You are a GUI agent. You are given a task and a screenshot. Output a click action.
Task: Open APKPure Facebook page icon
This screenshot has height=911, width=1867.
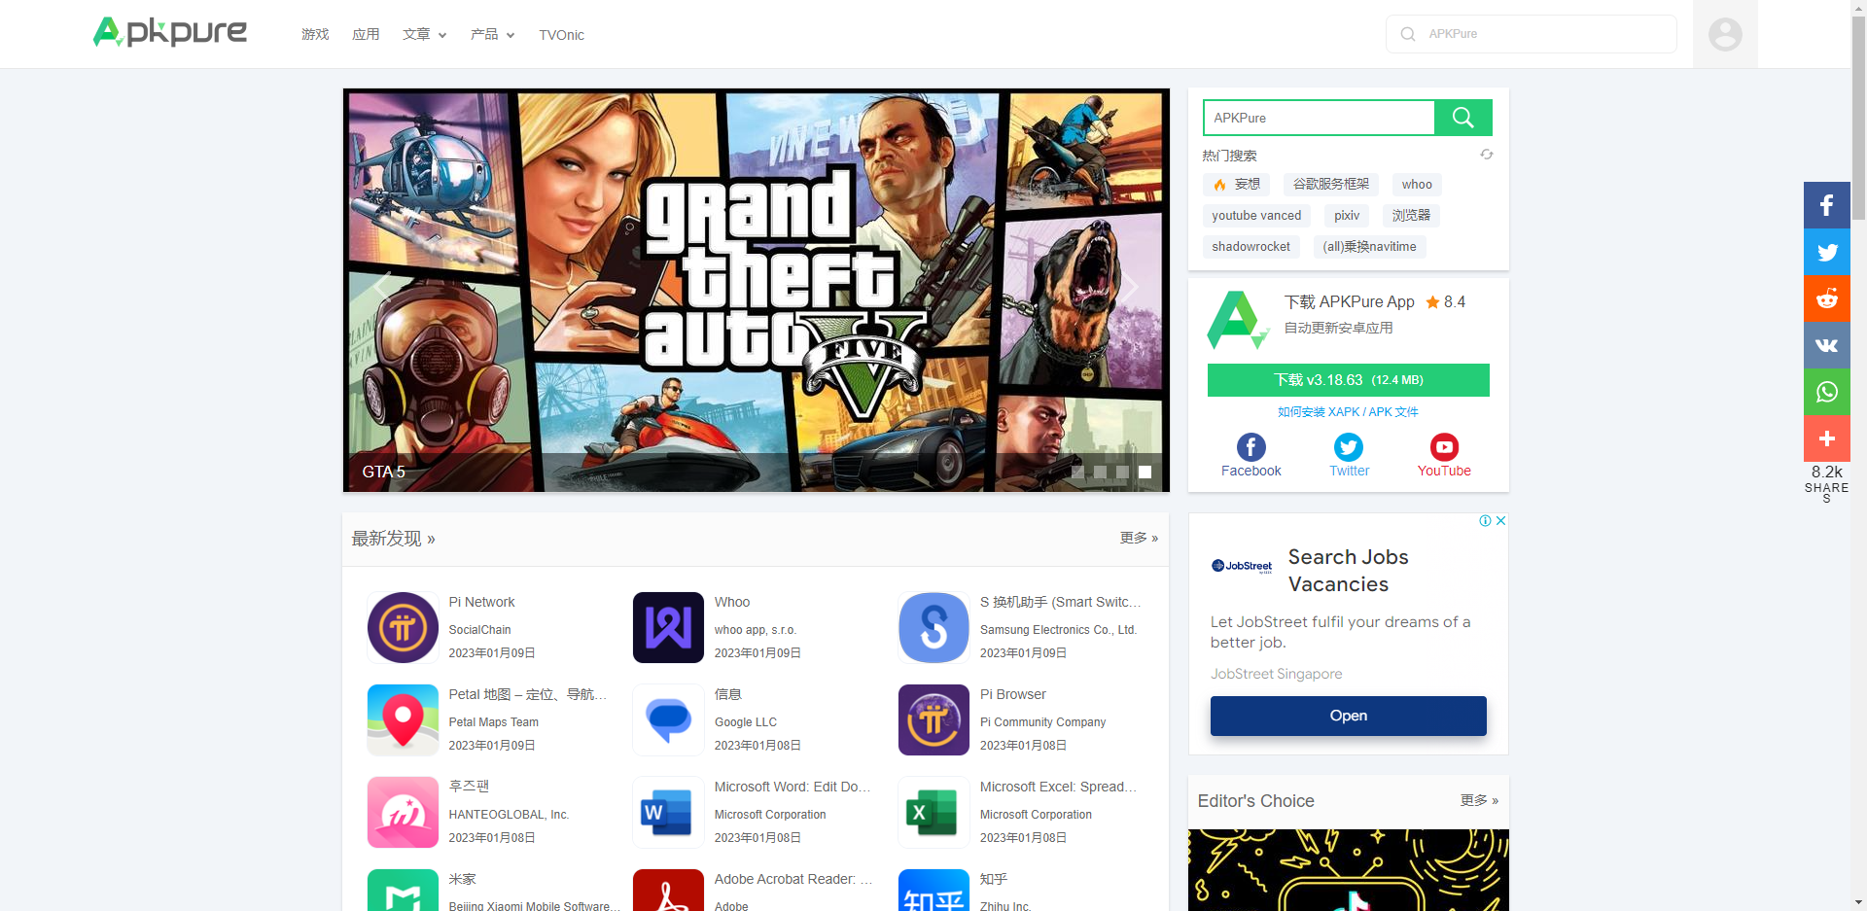coord(1251,447)
